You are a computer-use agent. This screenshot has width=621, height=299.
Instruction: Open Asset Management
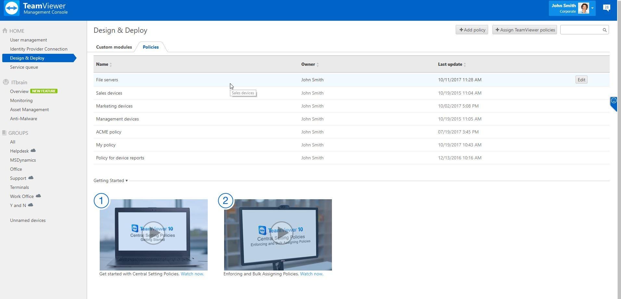tap(30, 109)
